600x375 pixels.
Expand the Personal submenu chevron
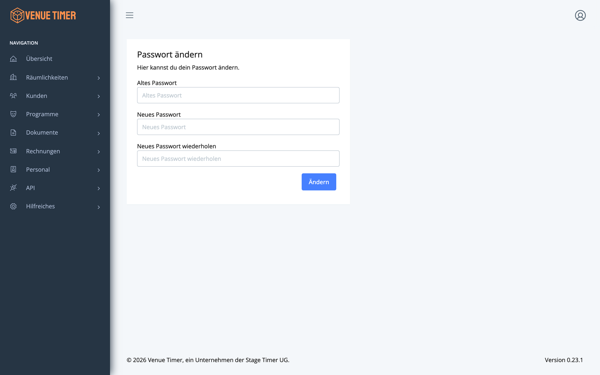(x=99, y=170)
